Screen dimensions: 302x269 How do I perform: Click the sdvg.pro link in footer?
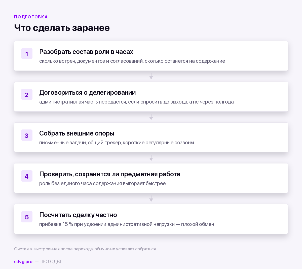[23, 261]
